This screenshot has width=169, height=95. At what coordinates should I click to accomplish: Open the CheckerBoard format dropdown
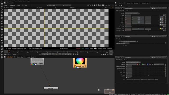coord(132,13)
